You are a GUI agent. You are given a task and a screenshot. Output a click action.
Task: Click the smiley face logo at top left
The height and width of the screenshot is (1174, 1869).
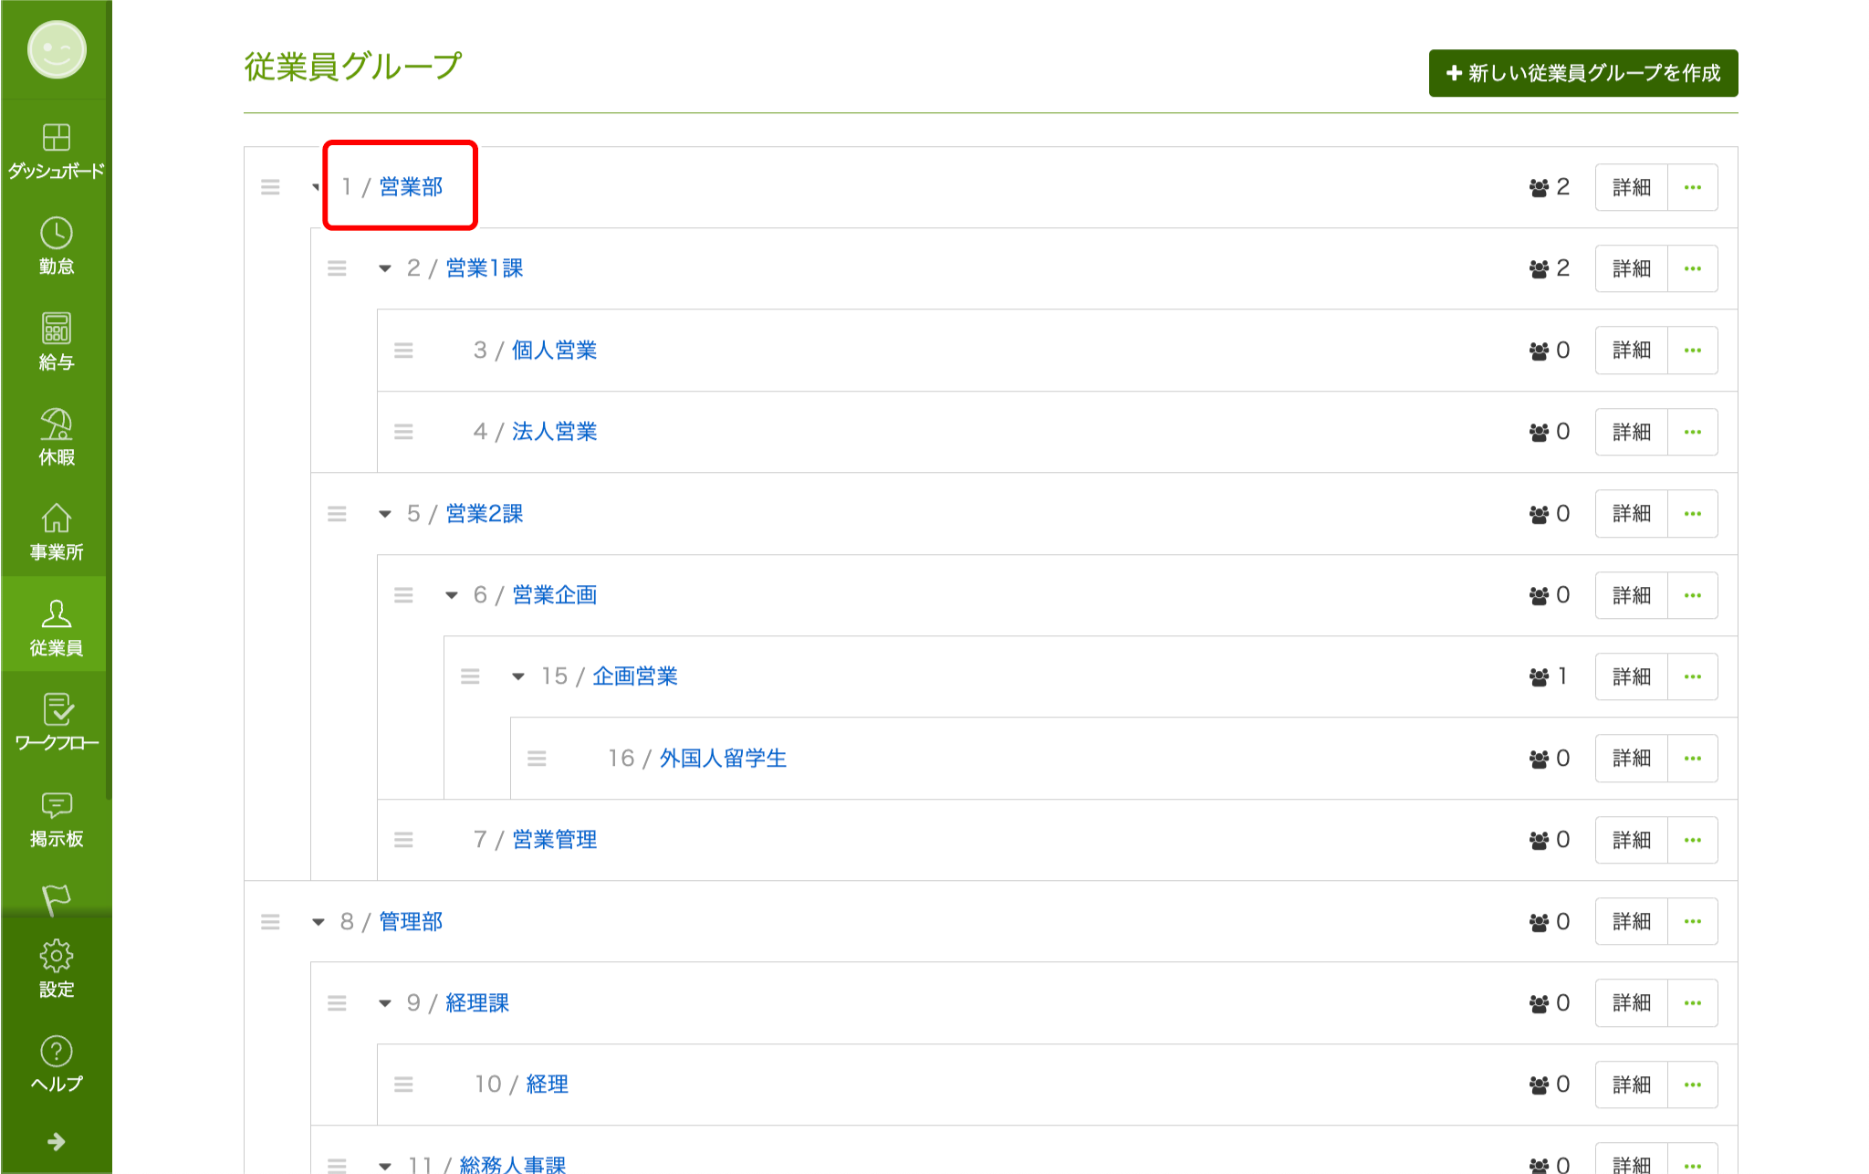[57, 49]
